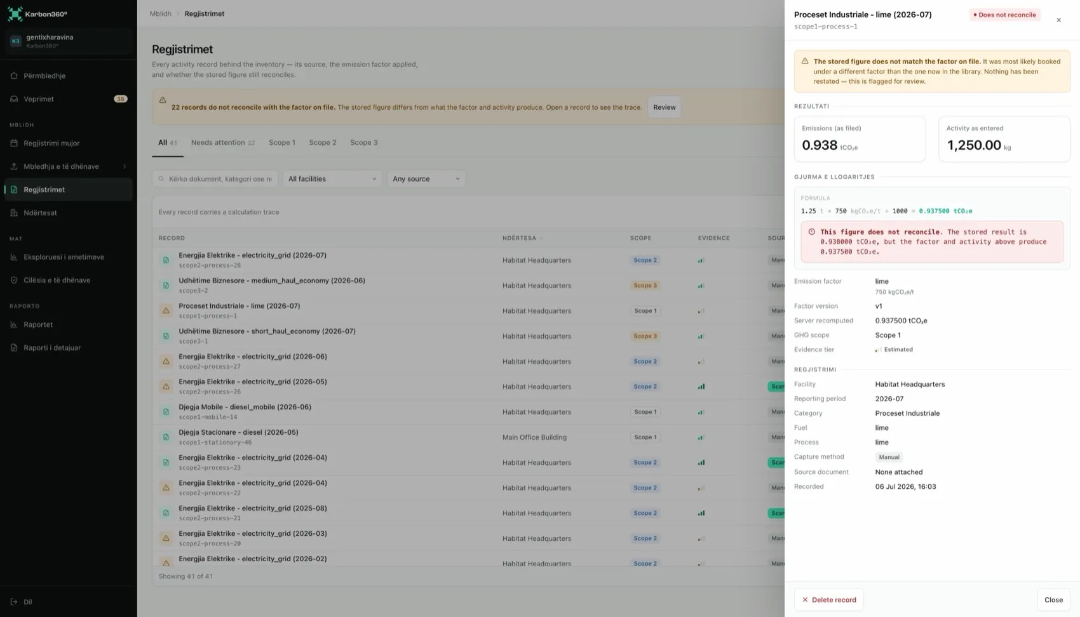Open Përmbledhje home icon in sidebar
The width and height of the screenshot is (1080, 617).
pos(14,76)
